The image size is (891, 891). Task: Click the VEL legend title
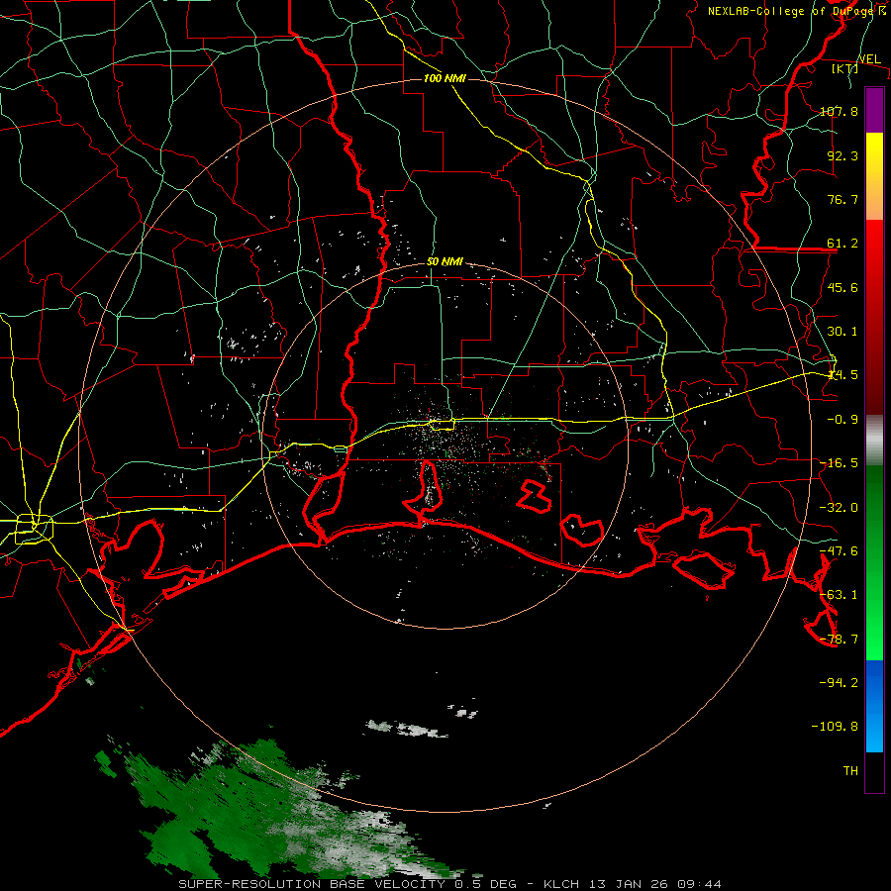tap(869, 59)
